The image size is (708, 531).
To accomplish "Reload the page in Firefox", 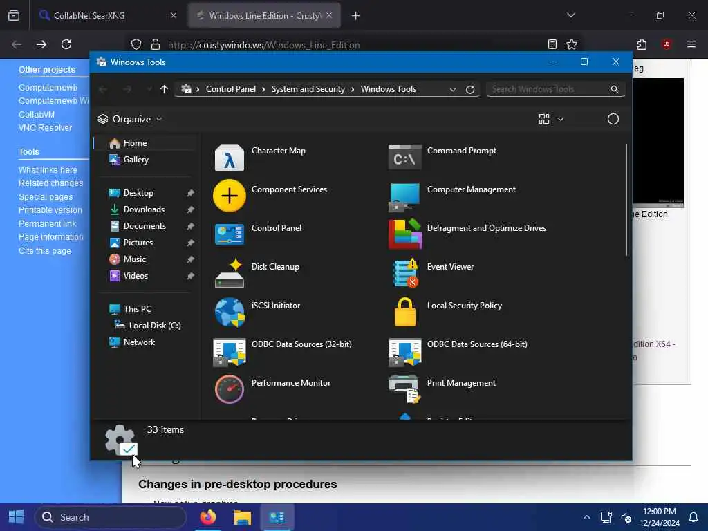I will (66, 44).
